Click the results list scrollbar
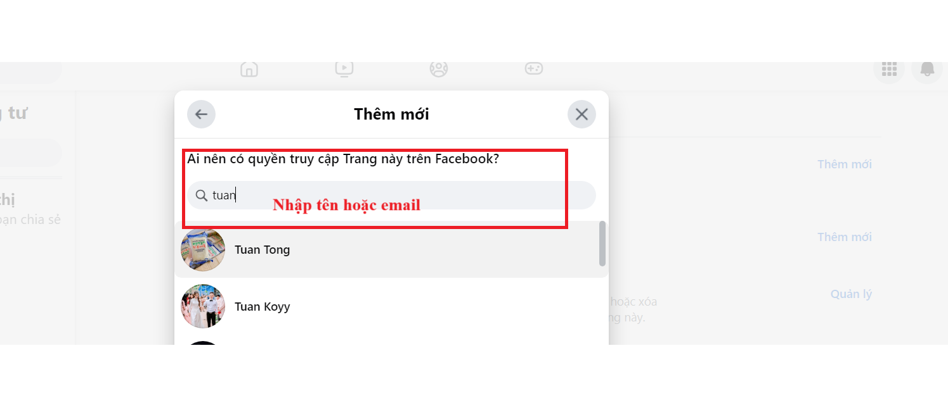 [602, 244]
